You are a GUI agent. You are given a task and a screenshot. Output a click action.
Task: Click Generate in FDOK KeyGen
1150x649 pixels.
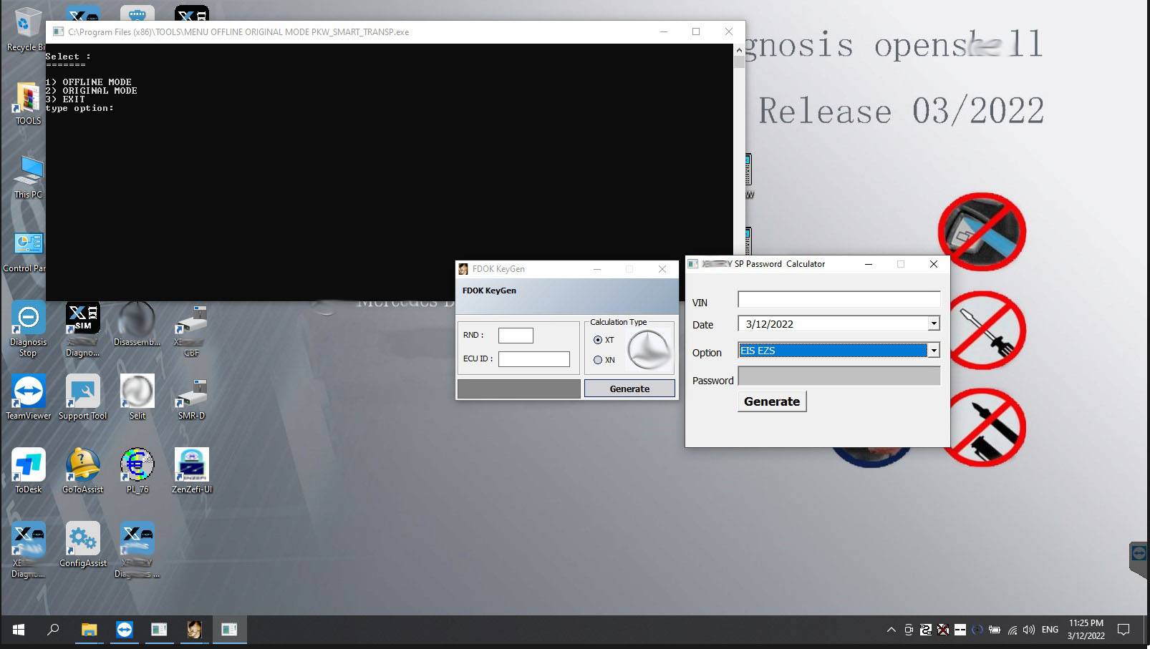[629, 389]
